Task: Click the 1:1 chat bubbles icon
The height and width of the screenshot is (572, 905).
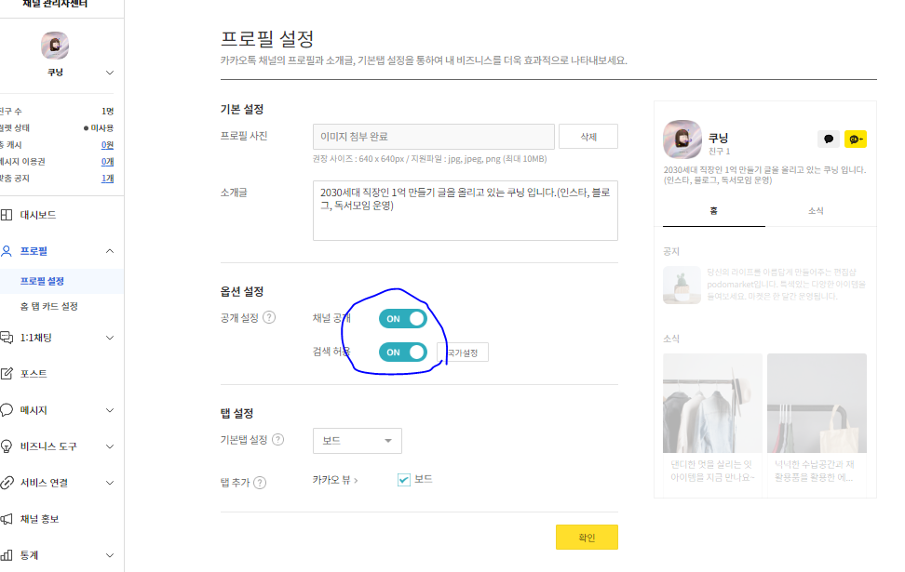Action: pyautogui.click(x=7, y=338)
